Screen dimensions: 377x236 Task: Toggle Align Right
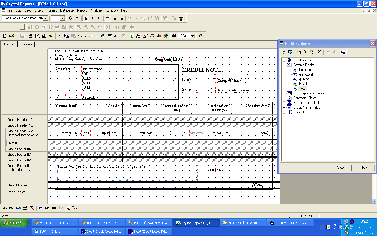coord(121,18)
